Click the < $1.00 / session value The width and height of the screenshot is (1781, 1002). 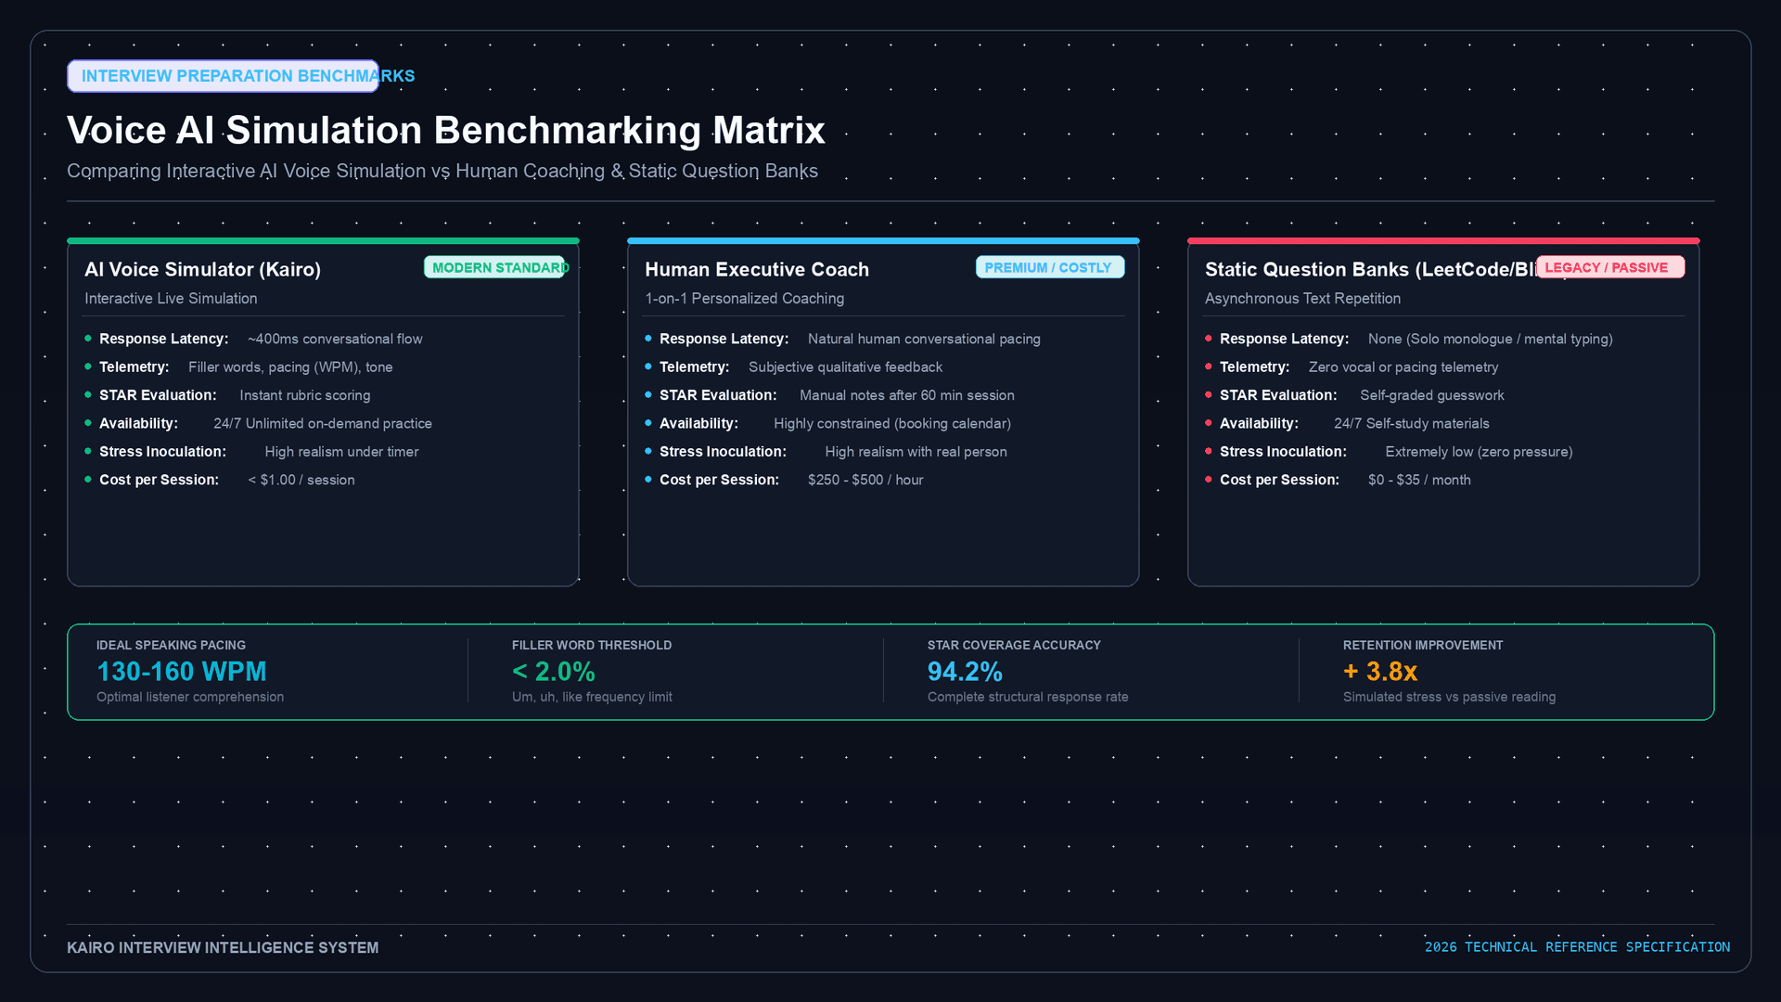[301, 481]
